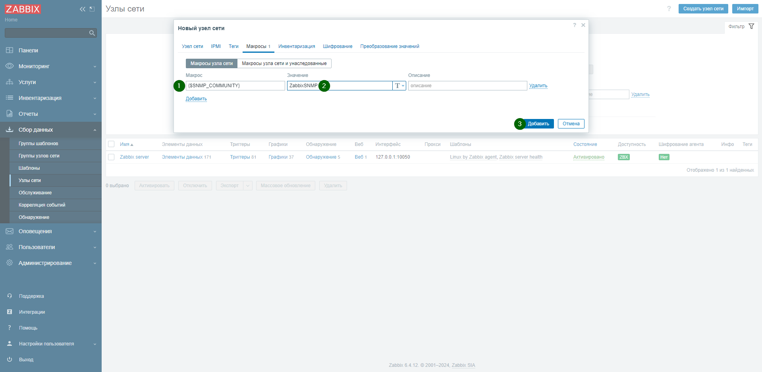The height and width of the screenshot is (372, 762).
Task: Click the page help question mark icon
Action: click(669, 9)
